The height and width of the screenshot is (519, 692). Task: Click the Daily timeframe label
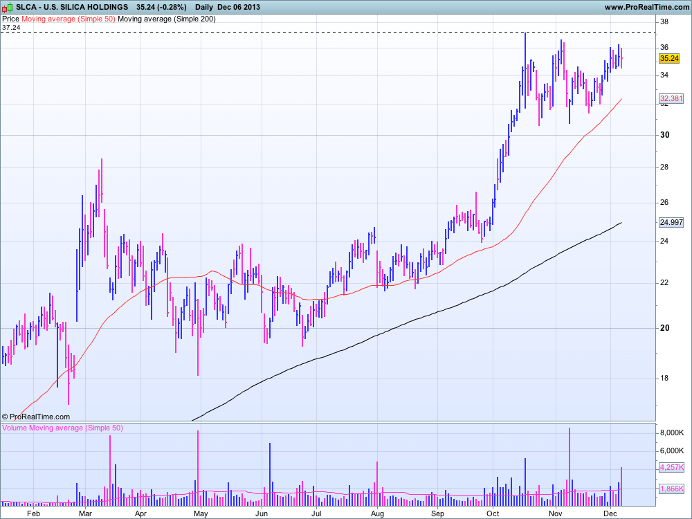click(x=203, y=7)
